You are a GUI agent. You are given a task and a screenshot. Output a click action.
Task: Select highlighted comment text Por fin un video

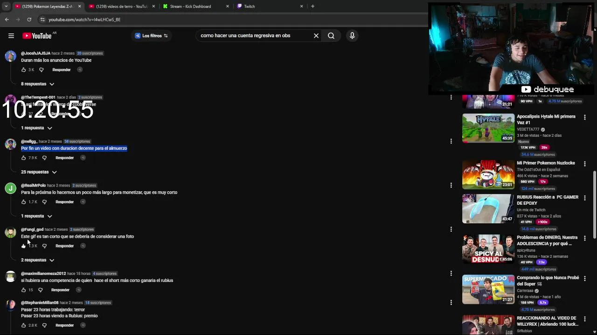74,148
